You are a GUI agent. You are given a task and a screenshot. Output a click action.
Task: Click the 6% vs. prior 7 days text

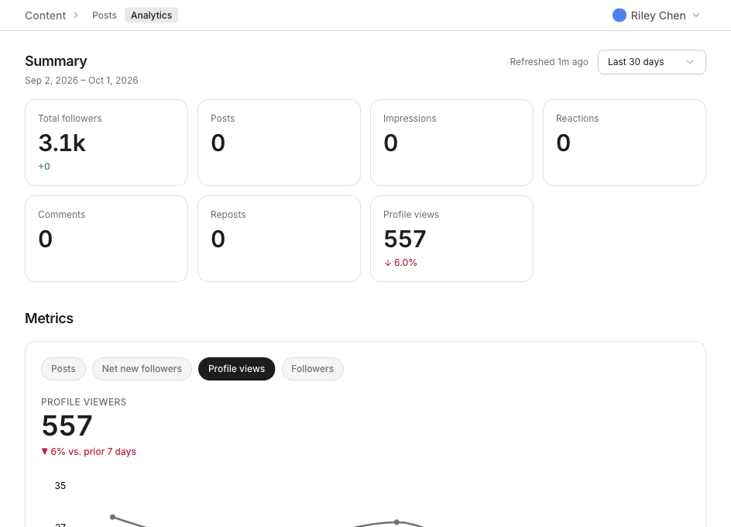(x=93, y=451)
